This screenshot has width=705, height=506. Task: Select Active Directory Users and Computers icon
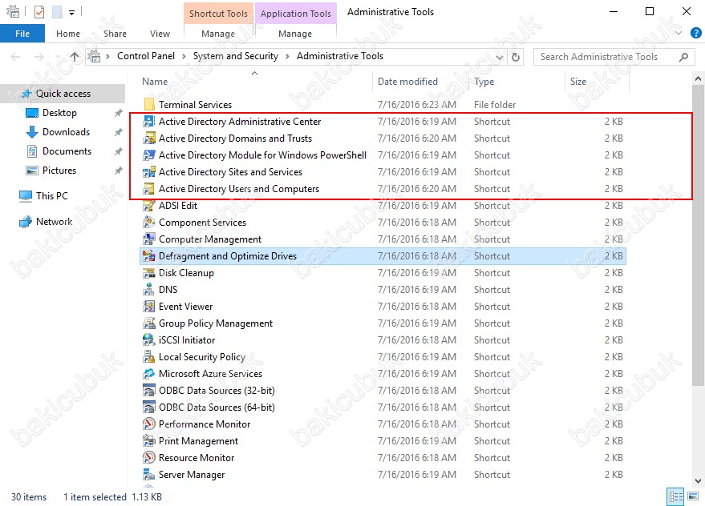click(149, 189)
